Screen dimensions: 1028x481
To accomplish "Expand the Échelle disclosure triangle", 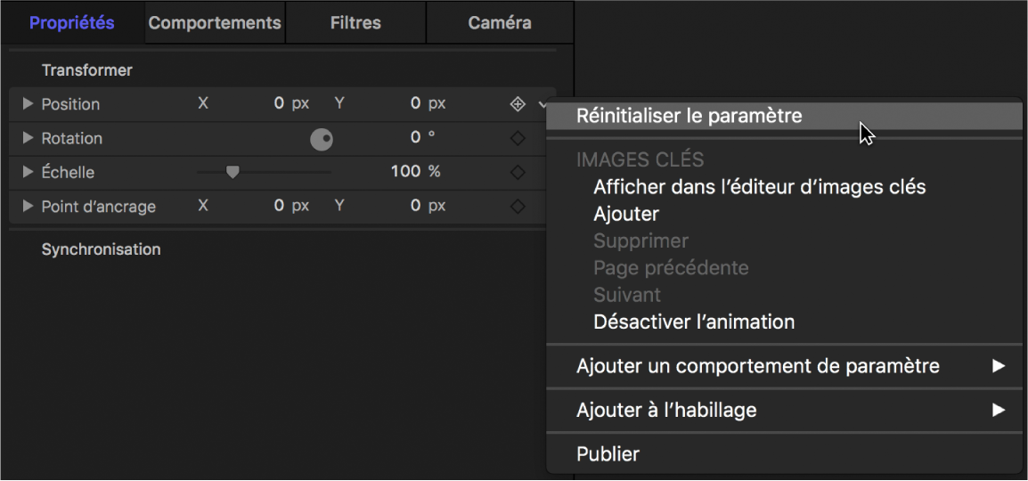I will coord(28,172).
